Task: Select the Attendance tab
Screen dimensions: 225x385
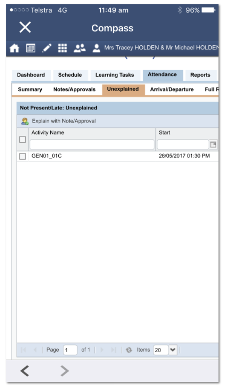Action: point(162,75)
